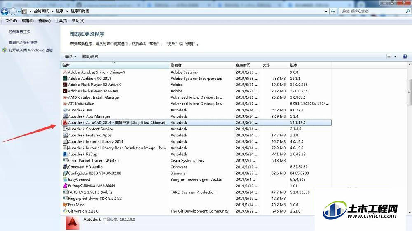Sort by 名称 column header
412x231 pixels.
click(x=115, y=65)
